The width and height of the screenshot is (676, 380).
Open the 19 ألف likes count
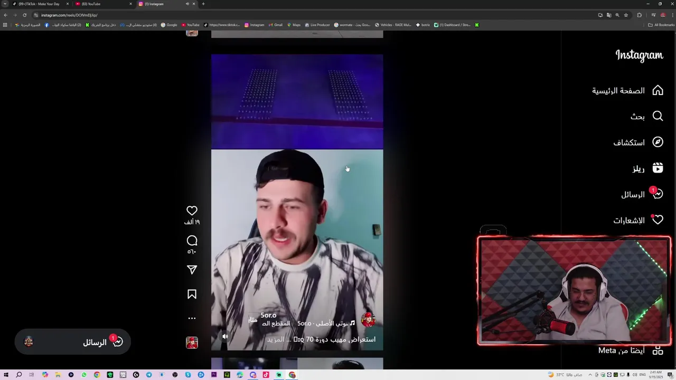pyautogui.click(x=192, y=222)
